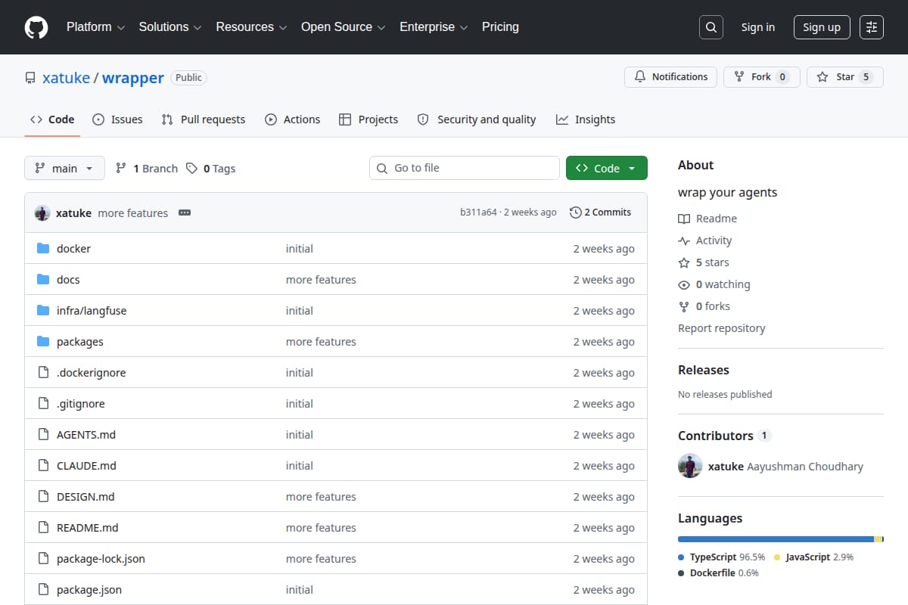Viewport: 908px width, 605px height.
Task: Click the Dockerfile 0.6% language entry
Action: tap(718, 573)
